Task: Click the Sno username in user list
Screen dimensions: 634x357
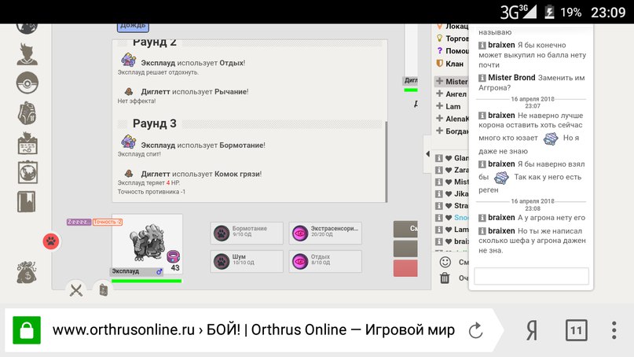Action: [461, 217]
